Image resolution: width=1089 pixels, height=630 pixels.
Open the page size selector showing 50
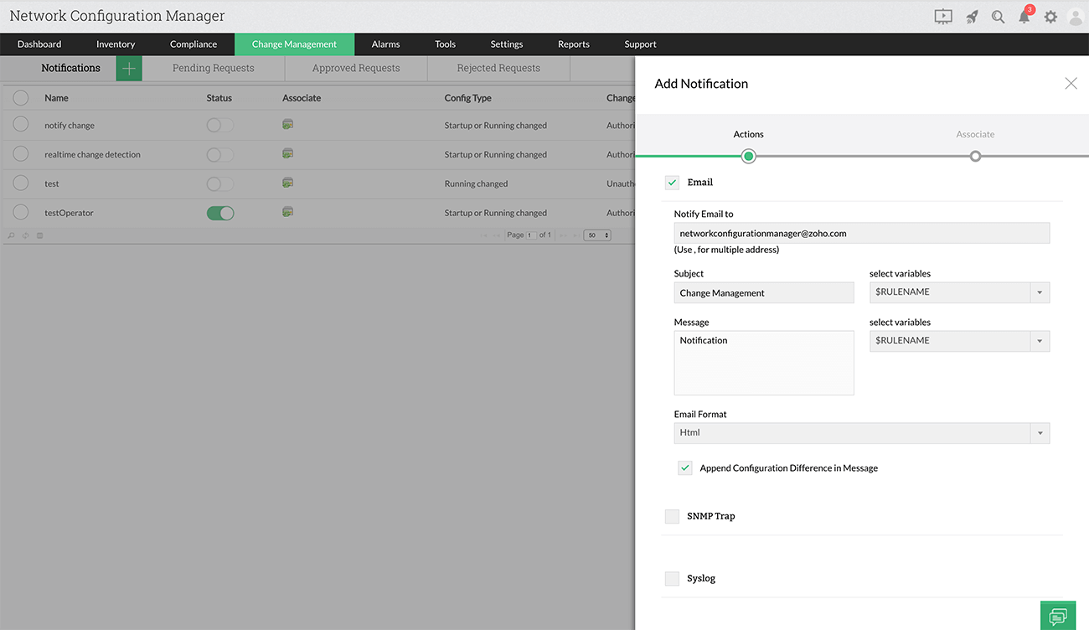(x=596, y=235)
